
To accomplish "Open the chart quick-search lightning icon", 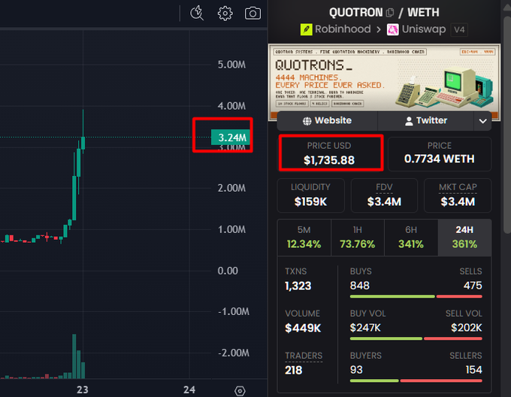I will click(x=197, y=14).
